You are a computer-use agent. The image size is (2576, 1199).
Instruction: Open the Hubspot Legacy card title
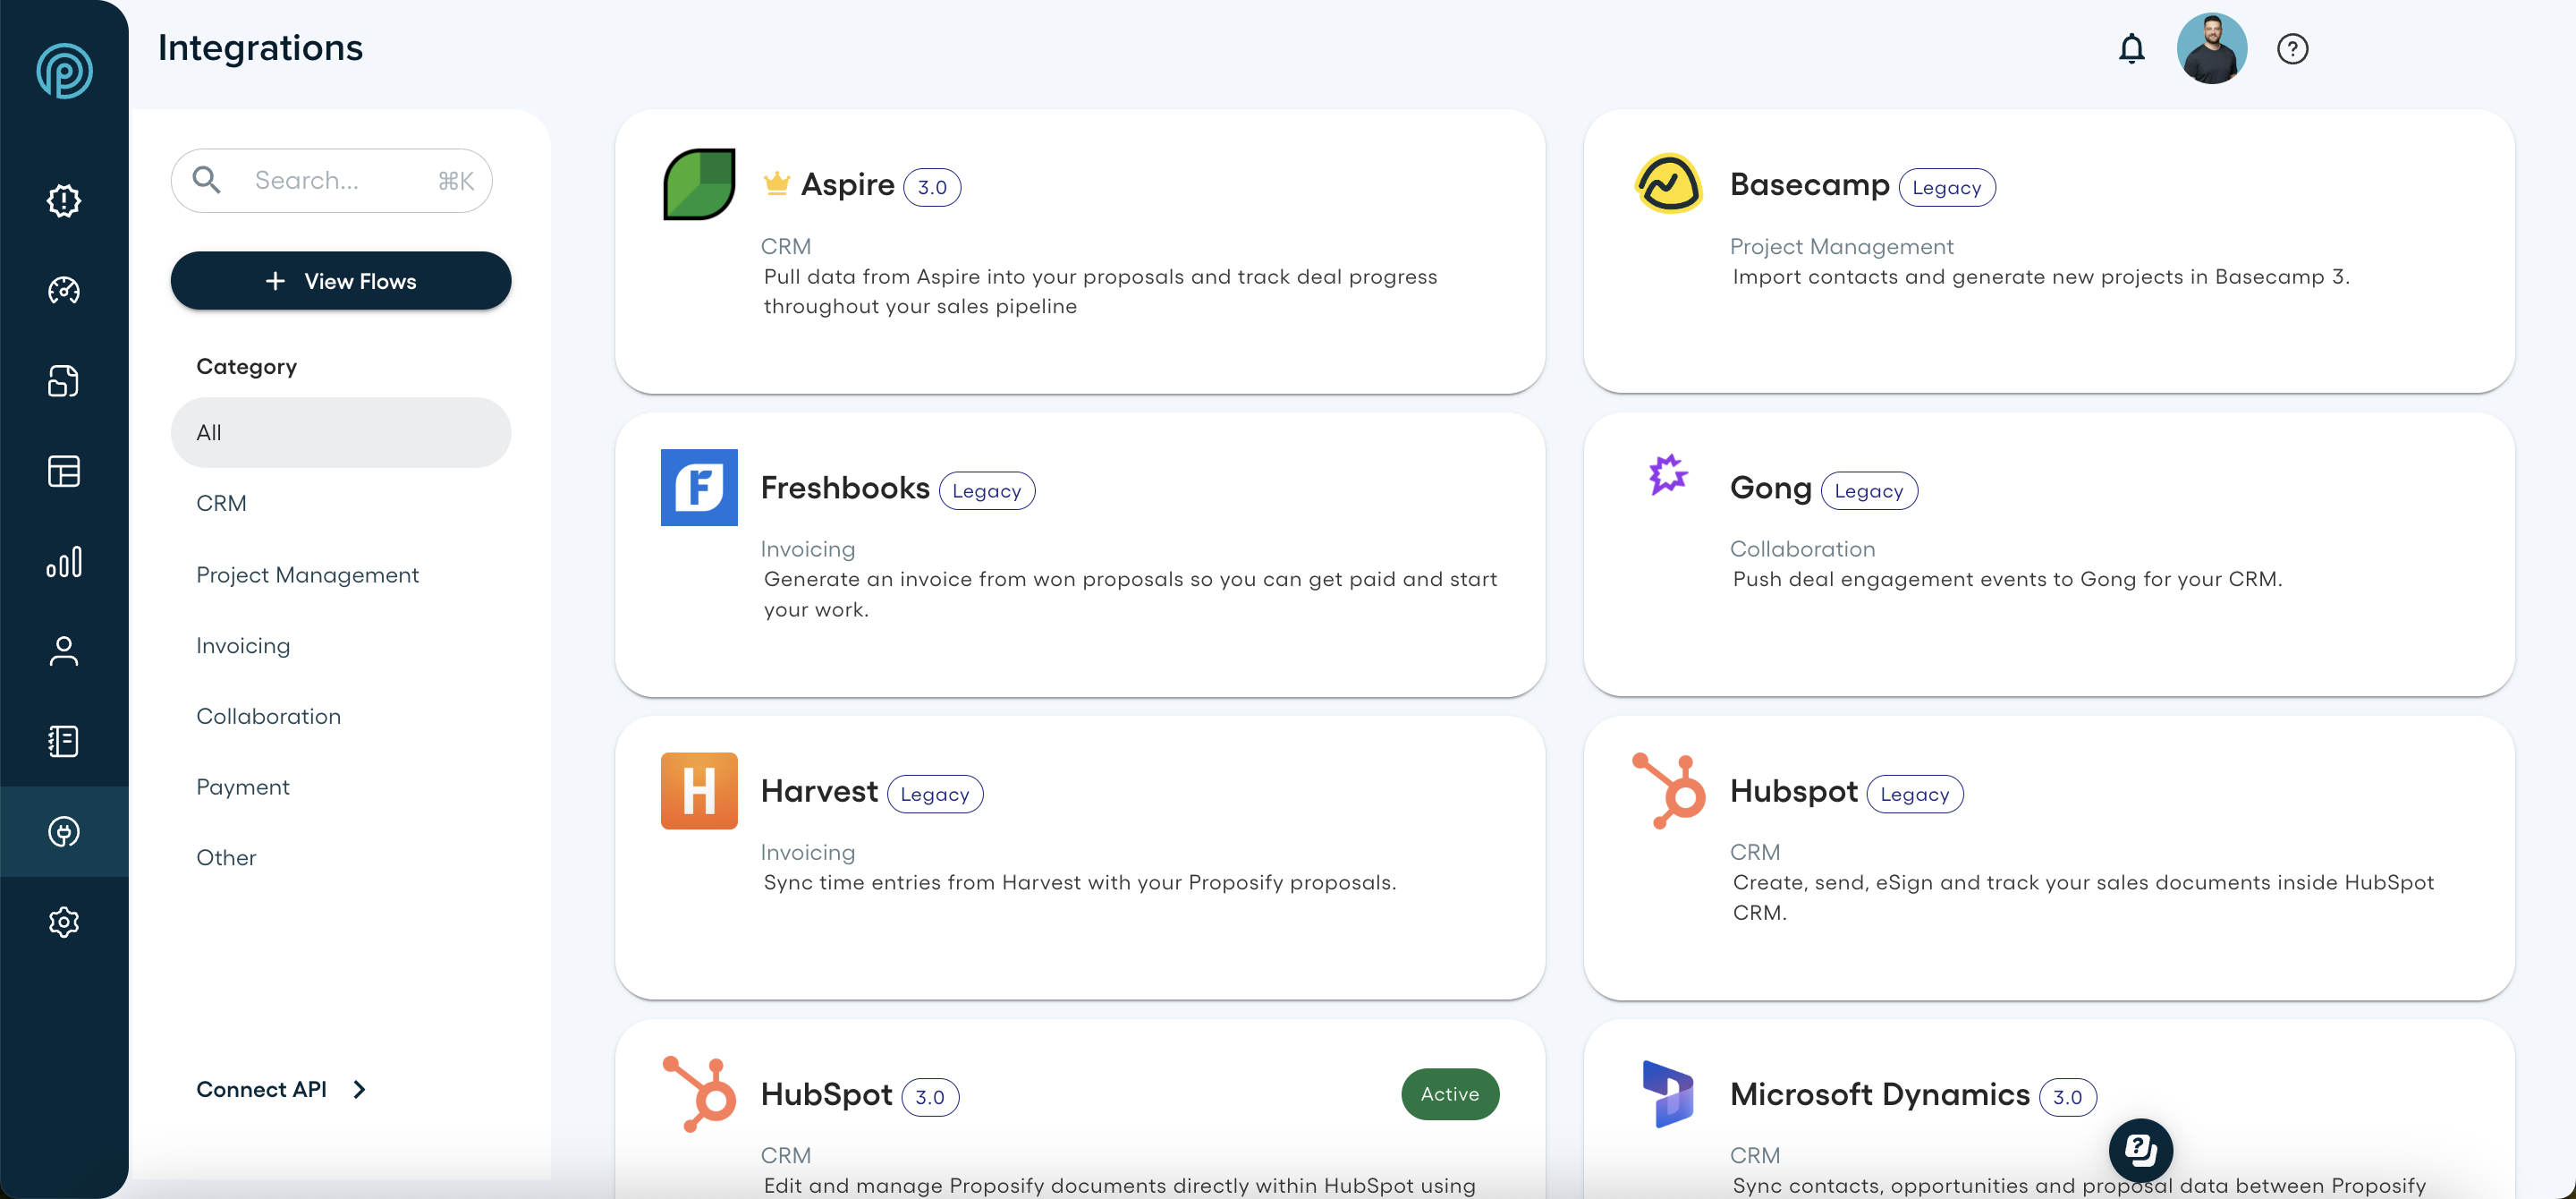tap(1793, 791)
